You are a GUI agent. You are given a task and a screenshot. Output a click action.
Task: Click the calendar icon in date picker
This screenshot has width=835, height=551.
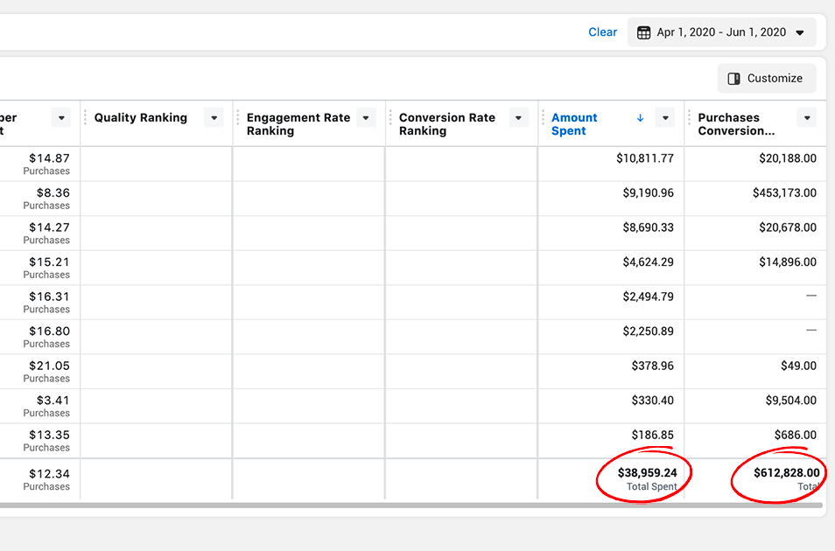coord(643,32)
